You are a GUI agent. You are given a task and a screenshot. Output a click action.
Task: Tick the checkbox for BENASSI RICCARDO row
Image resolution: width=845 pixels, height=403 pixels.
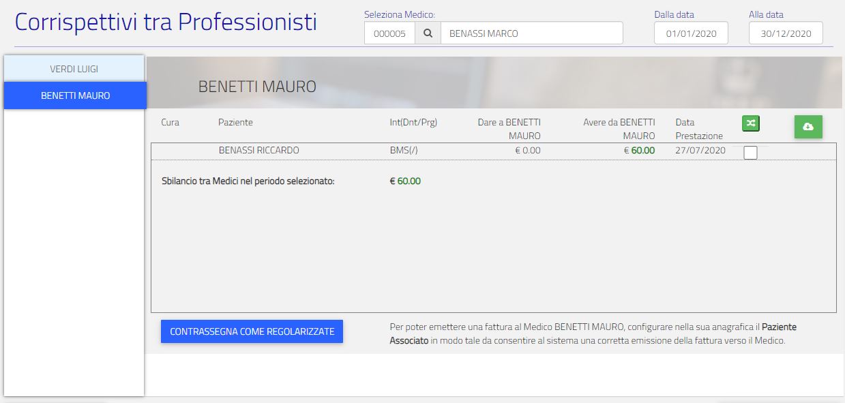[750, 153]
